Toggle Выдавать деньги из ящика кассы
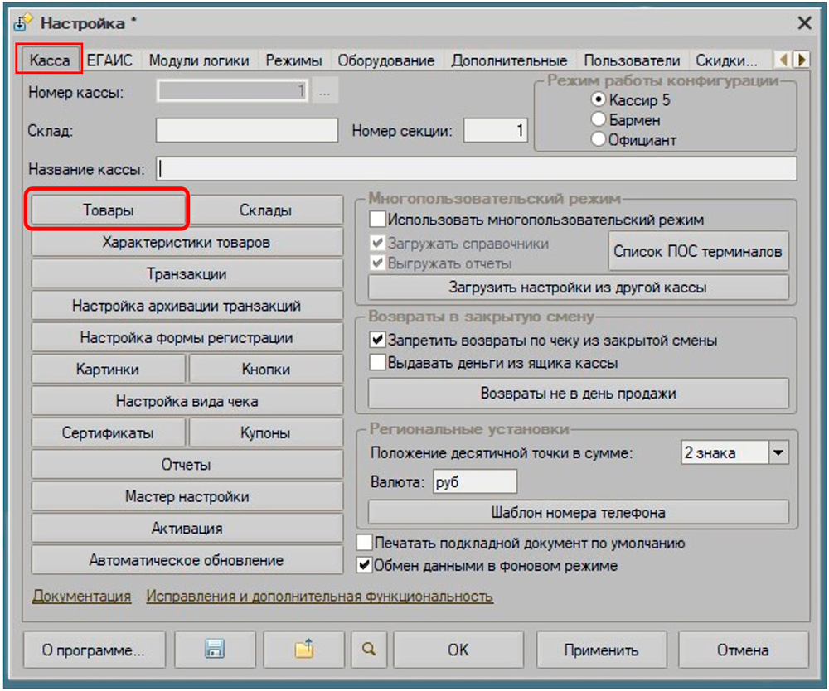The image size is (829, 691). (x=378, y=363)
